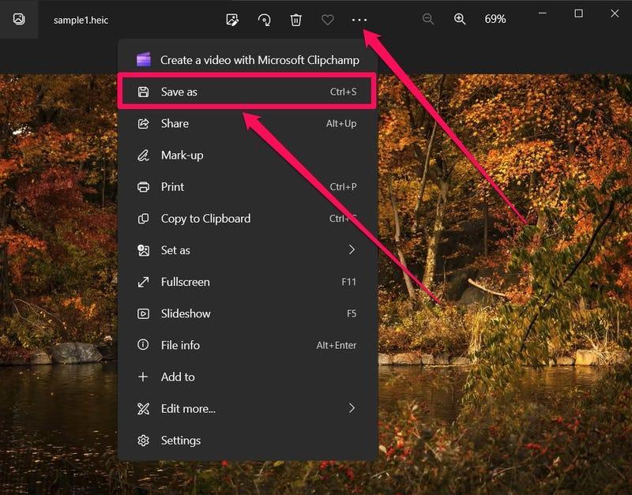Maximize the Photos window
This screenshot has height=495, width=632.
pyautogui.click(x=578, y=13)
